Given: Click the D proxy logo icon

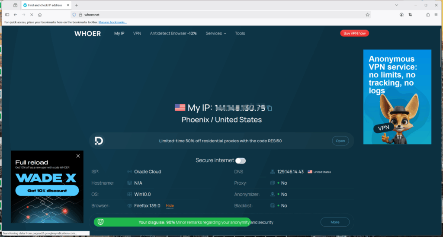Looking at the screenshot, I should tap(99, 141).
